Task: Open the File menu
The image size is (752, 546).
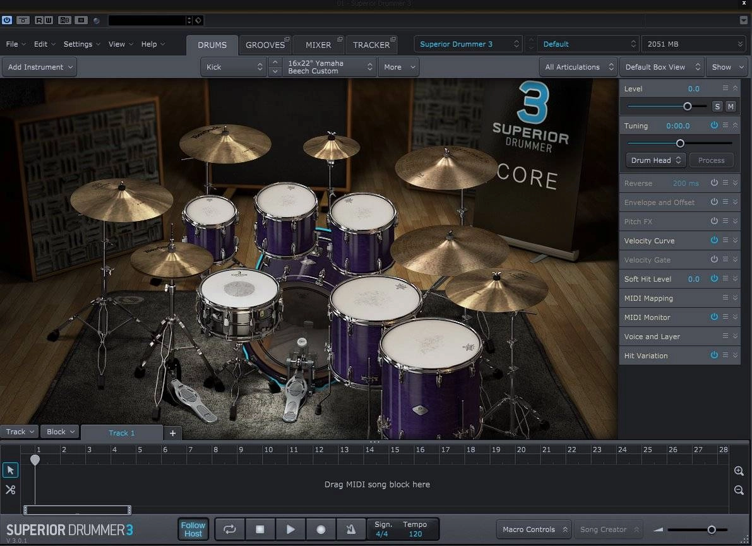Action: coord(16,44)
